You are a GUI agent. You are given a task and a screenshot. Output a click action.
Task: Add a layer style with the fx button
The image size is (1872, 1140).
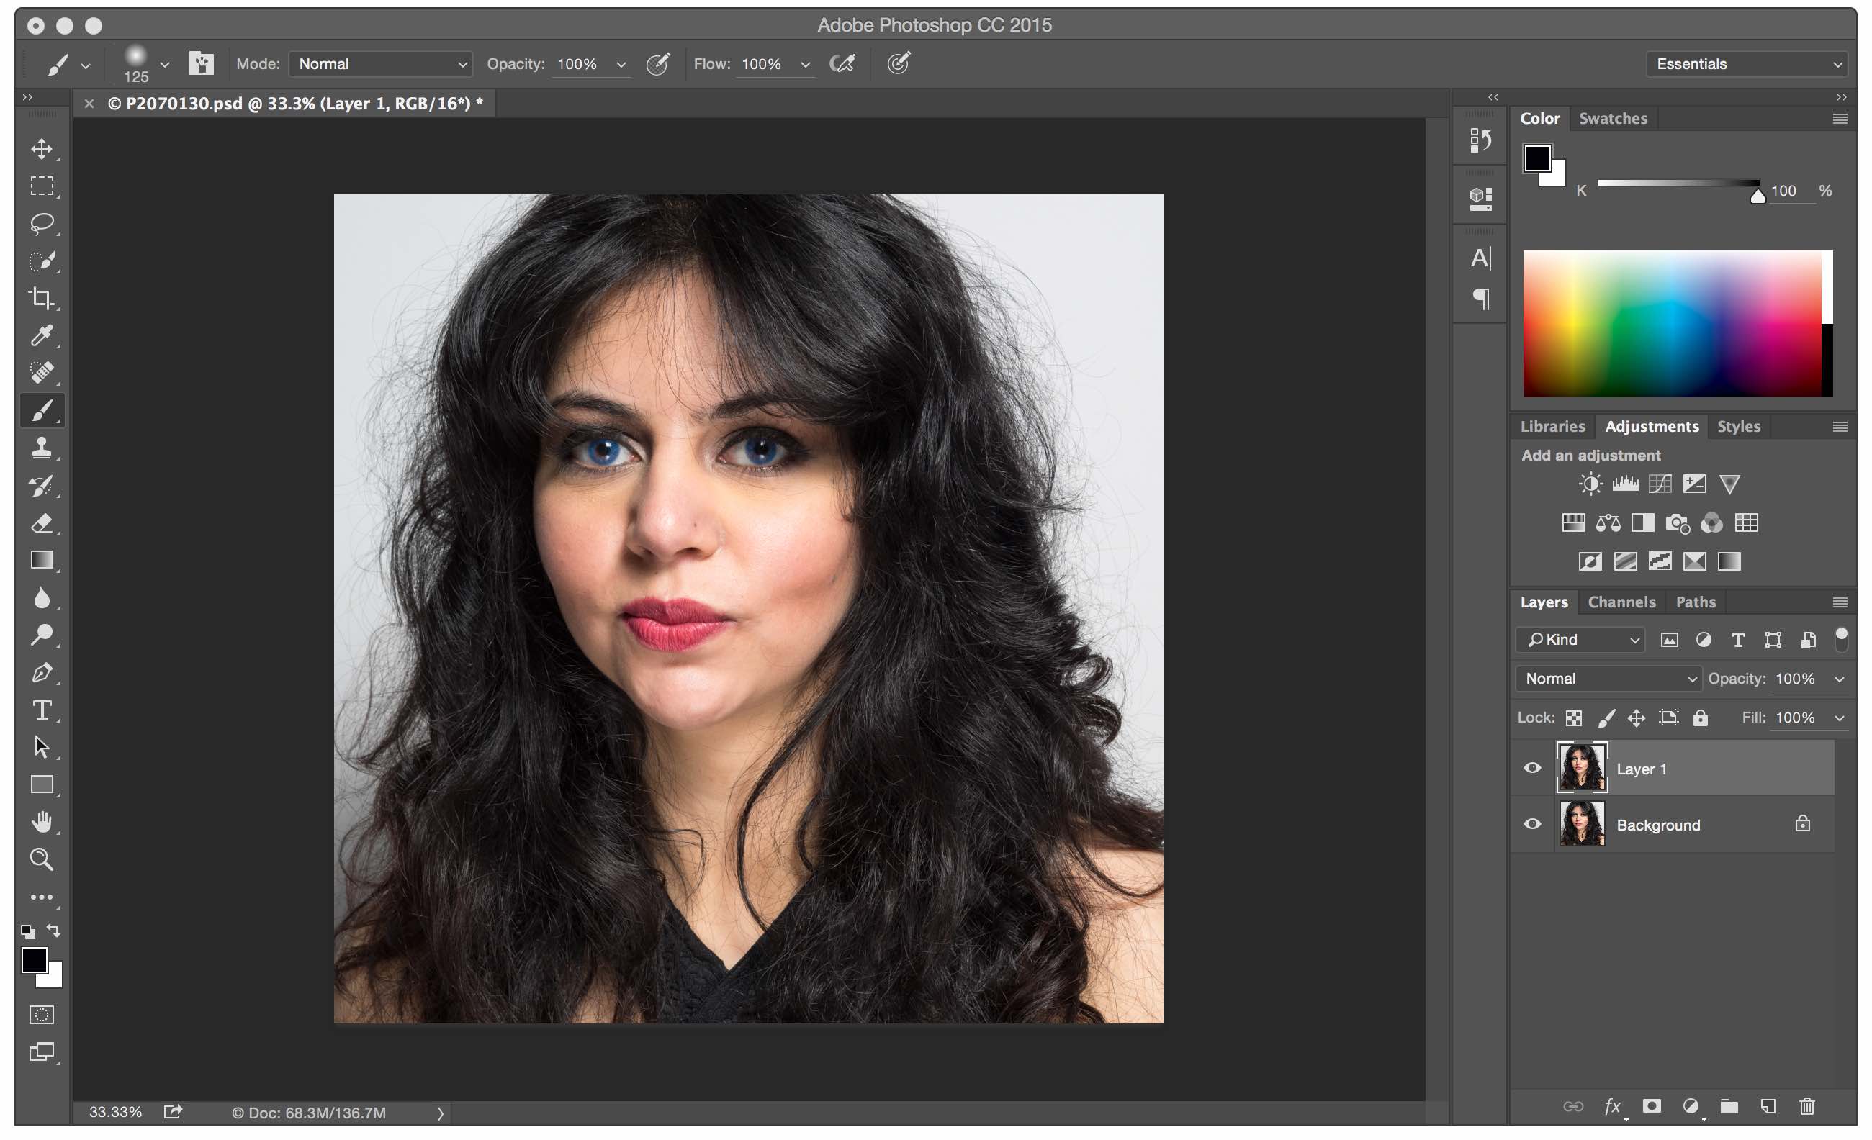click(1612, 1107)
